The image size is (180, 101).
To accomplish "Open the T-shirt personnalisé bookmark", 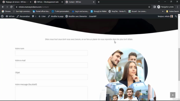I will (61, 11).
